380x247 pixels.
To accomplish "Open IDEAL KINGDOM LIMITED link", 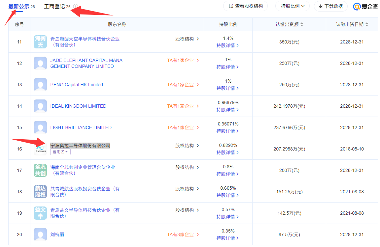I will (78, 106).
